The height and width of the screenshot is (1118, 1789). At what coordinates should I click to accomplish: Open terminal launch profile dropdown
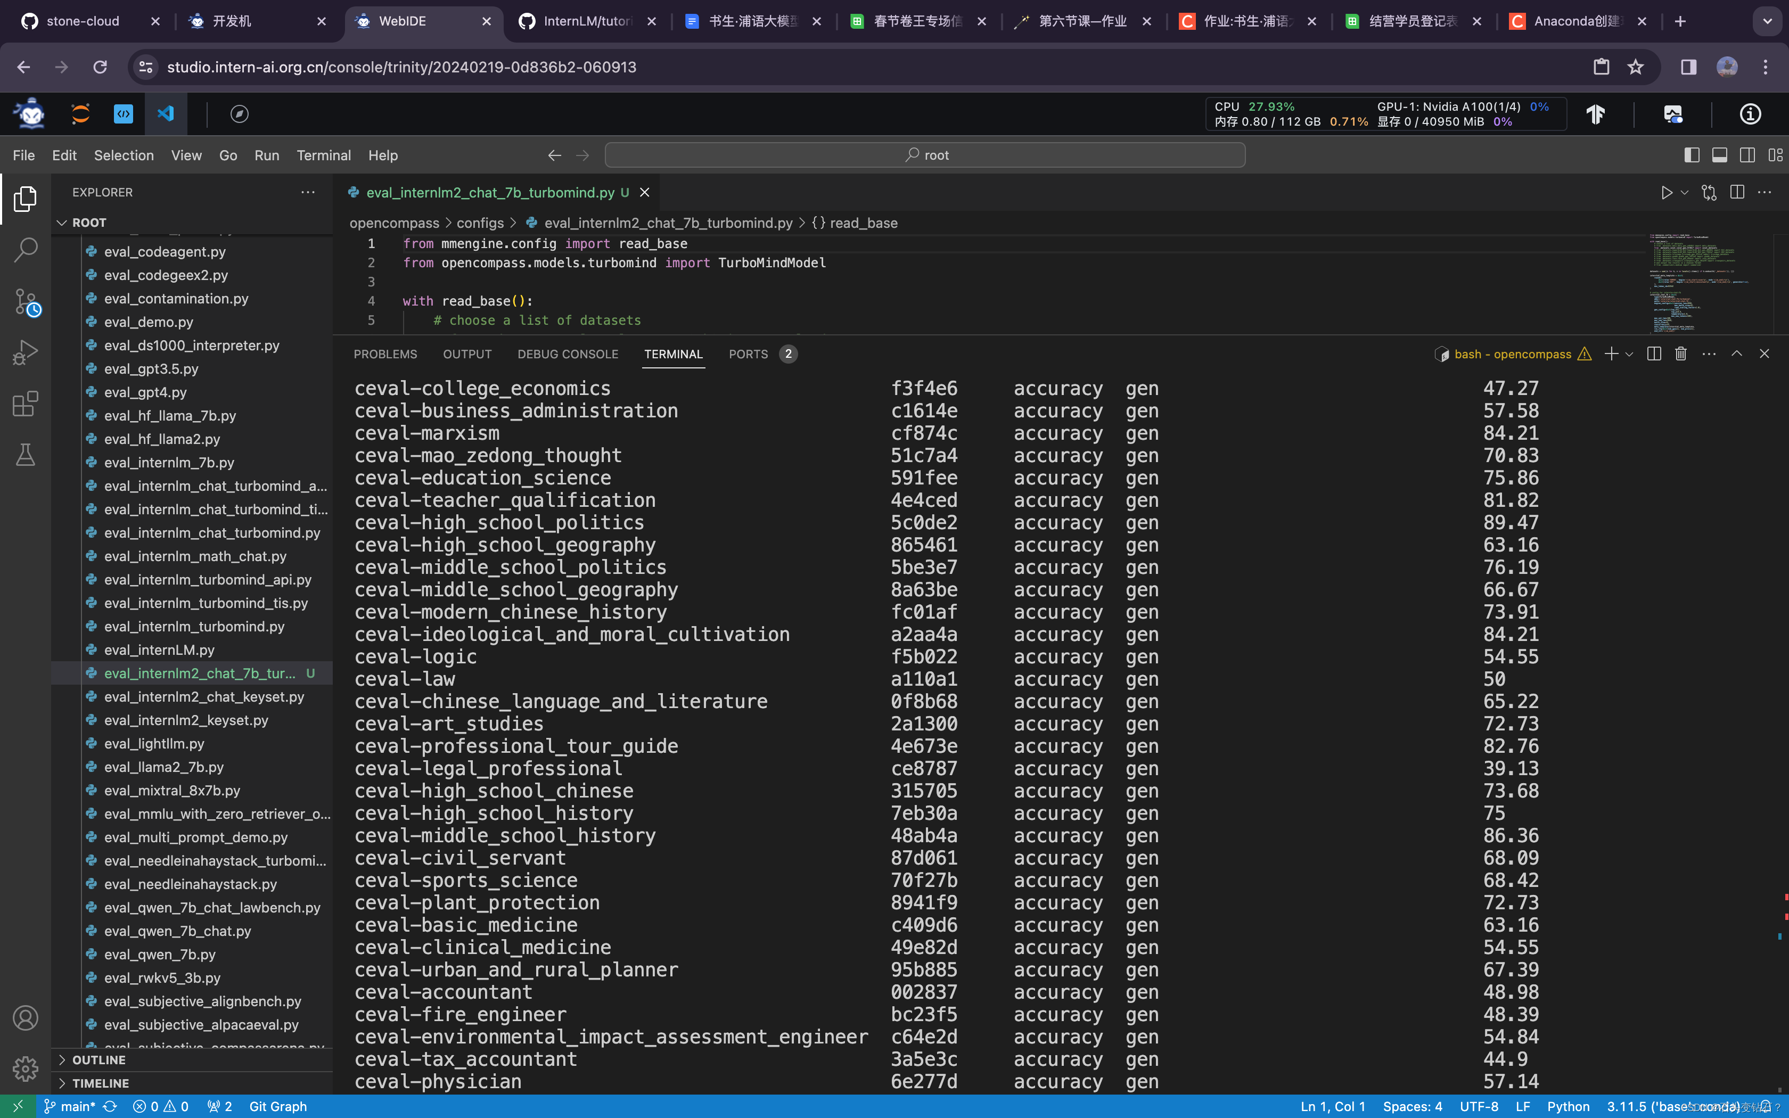click(1629, 354)
